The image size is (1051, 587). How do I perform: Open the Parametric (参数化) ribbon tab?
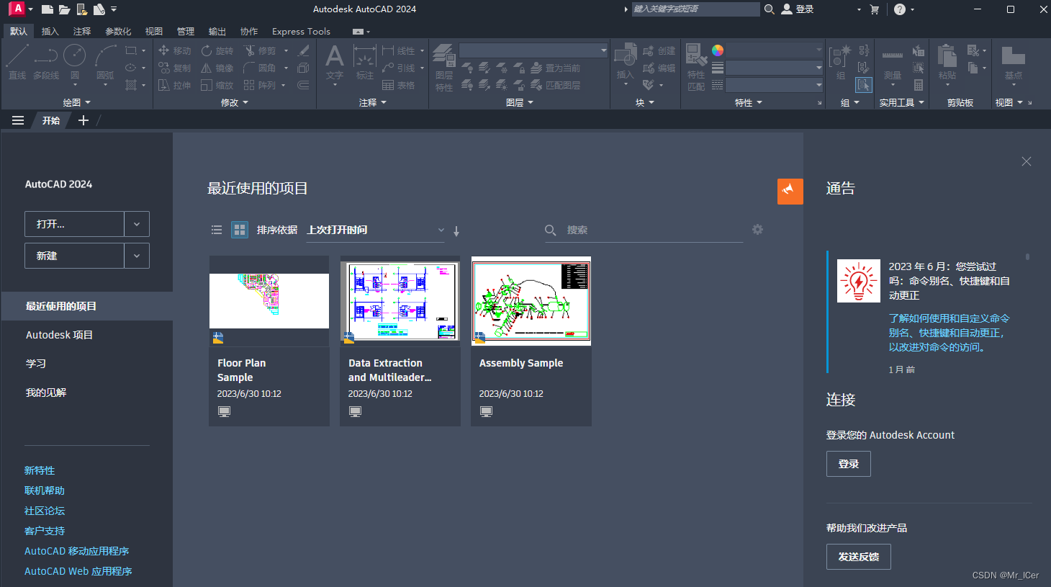(x=118, y=31)
